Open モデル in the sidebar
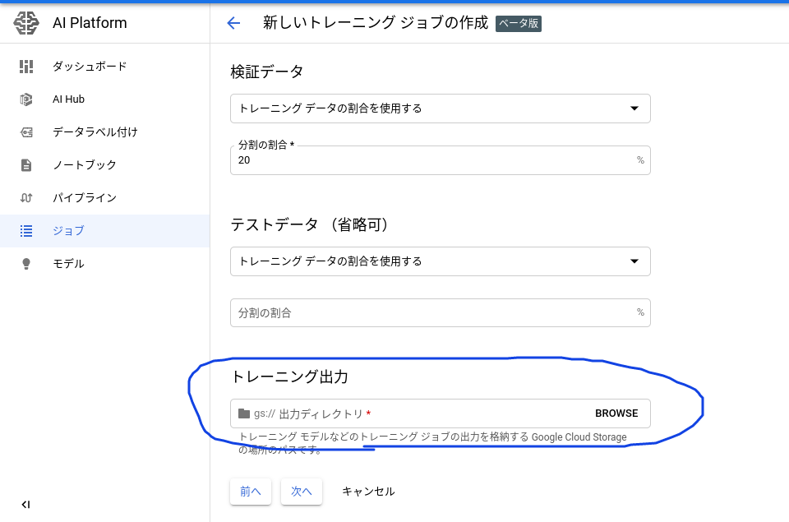 point(104,264)
